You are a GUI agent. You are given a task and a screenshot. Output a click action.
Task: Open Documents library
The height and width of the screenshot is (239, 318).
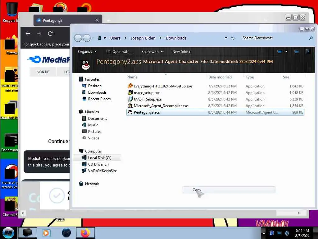click(x=98, y=119)
